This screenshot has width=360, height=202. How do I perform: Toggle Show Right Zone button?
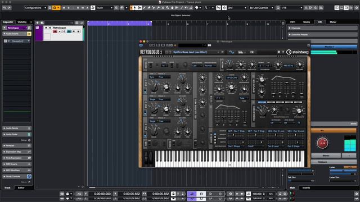pyautogui.click(x=346, y=8)
